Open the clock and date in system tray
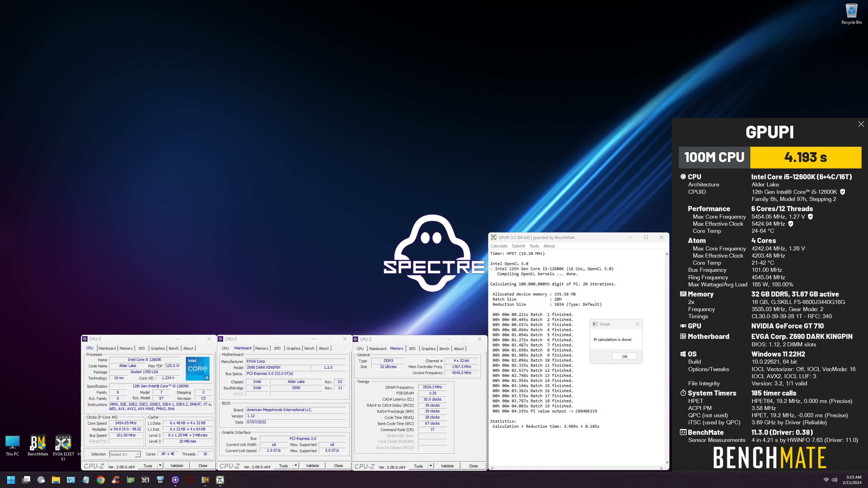The width and height of the screenshot is (868, 488). click(852, 480)
